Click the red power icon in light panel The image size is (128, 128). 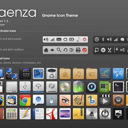pos(84,39)
